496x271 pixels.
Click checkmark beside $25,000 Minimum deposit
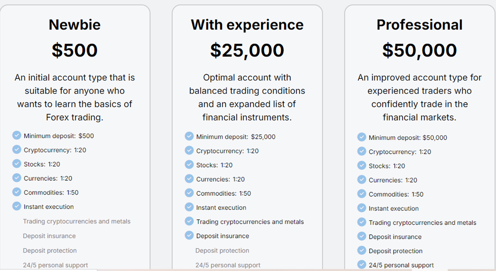pos(189,136)
